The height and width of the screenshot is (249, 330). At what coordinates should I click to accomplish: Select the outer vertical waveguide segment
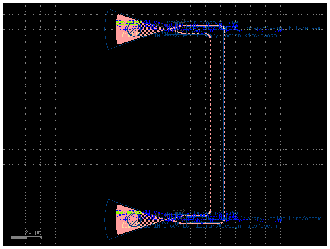(224, 121)
